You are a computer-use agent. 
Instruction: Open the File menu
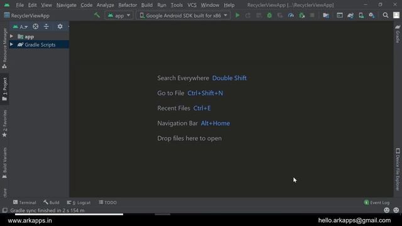coord(19,5)
